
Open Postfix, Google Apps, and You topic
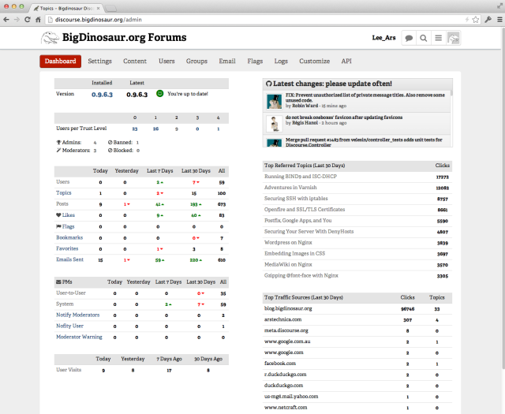298,221
